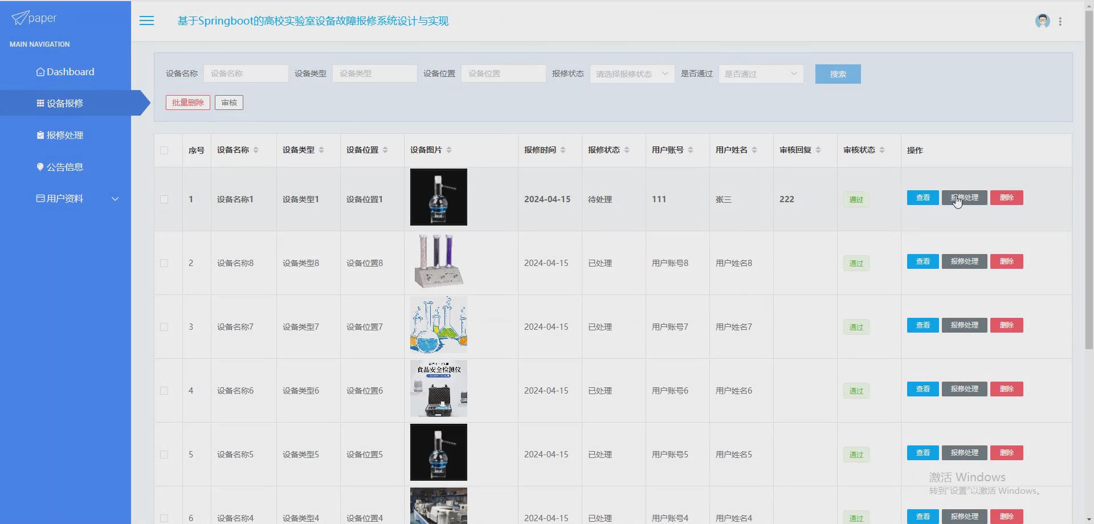
Task: Click the 批量删除 button
Action: (188, 103)
